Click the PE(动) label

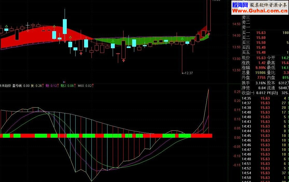coord(272,93)
